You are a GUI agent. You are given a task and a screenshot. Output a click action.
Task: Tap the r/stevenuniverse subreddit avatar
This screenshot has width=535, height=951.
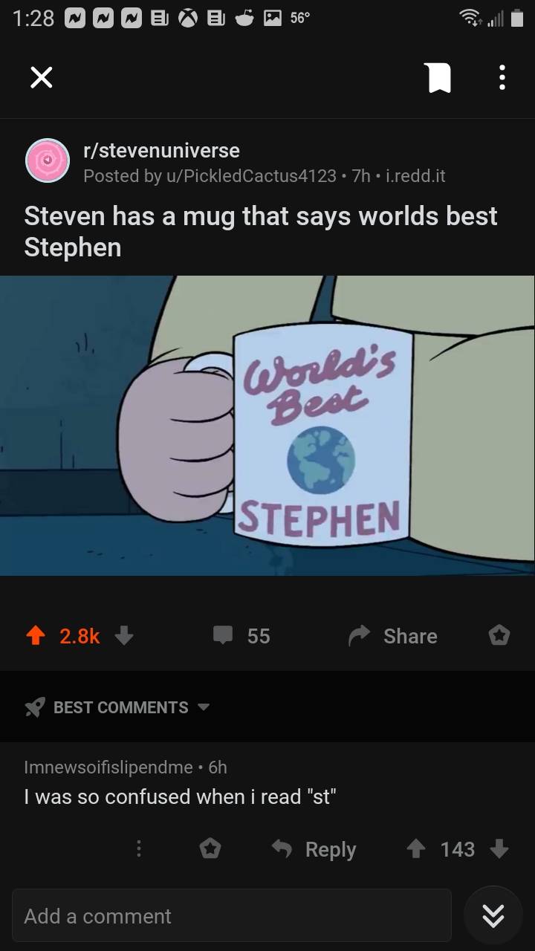[48, 160]
